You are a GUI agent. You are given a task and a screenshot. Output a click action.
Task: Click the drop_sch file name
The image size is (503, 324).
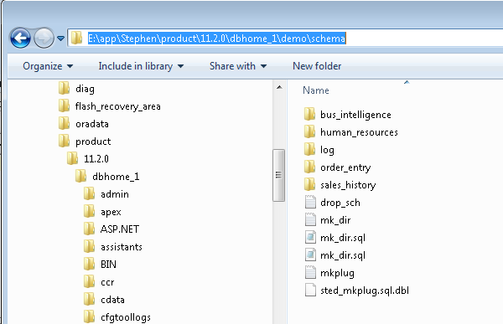coord(340,203)
